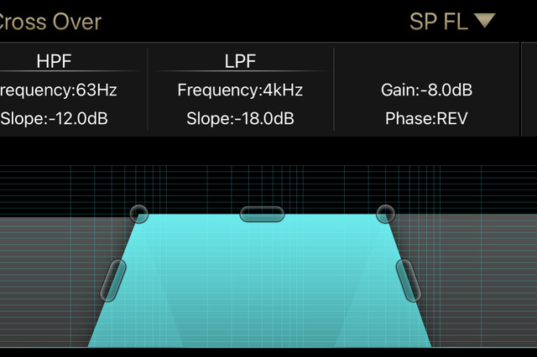Click the slanted LPF slope handle
The width and height of the screenshot is (537, 357).
(x=409, y=281)
